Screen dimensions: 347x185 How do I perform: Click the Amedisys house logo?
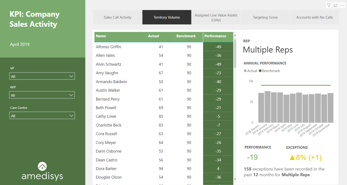coord(42,166)
